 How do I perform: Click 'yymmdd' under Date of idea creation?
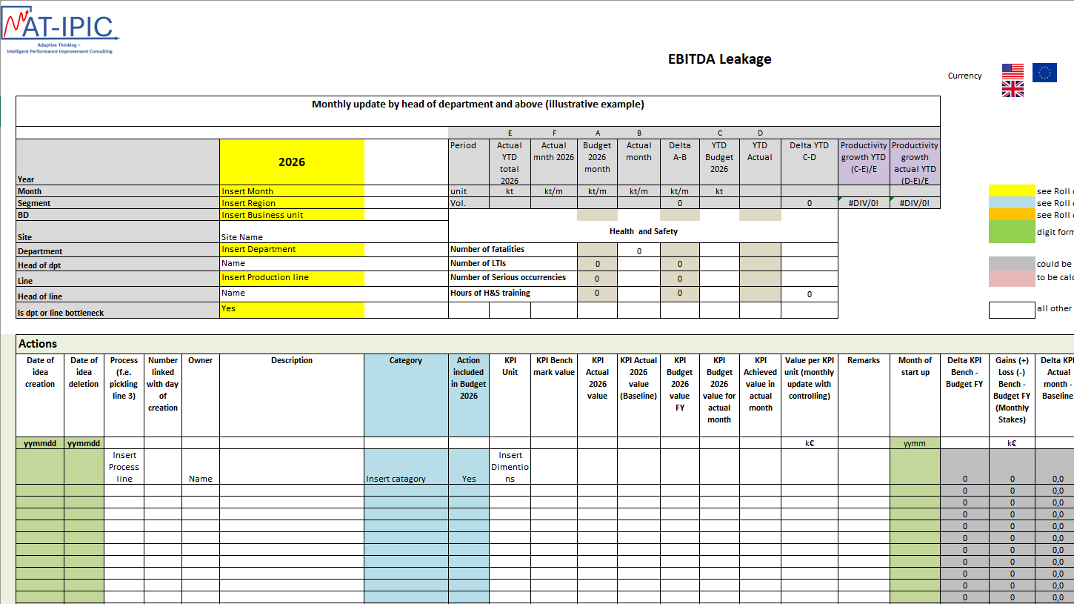point(40,443)
